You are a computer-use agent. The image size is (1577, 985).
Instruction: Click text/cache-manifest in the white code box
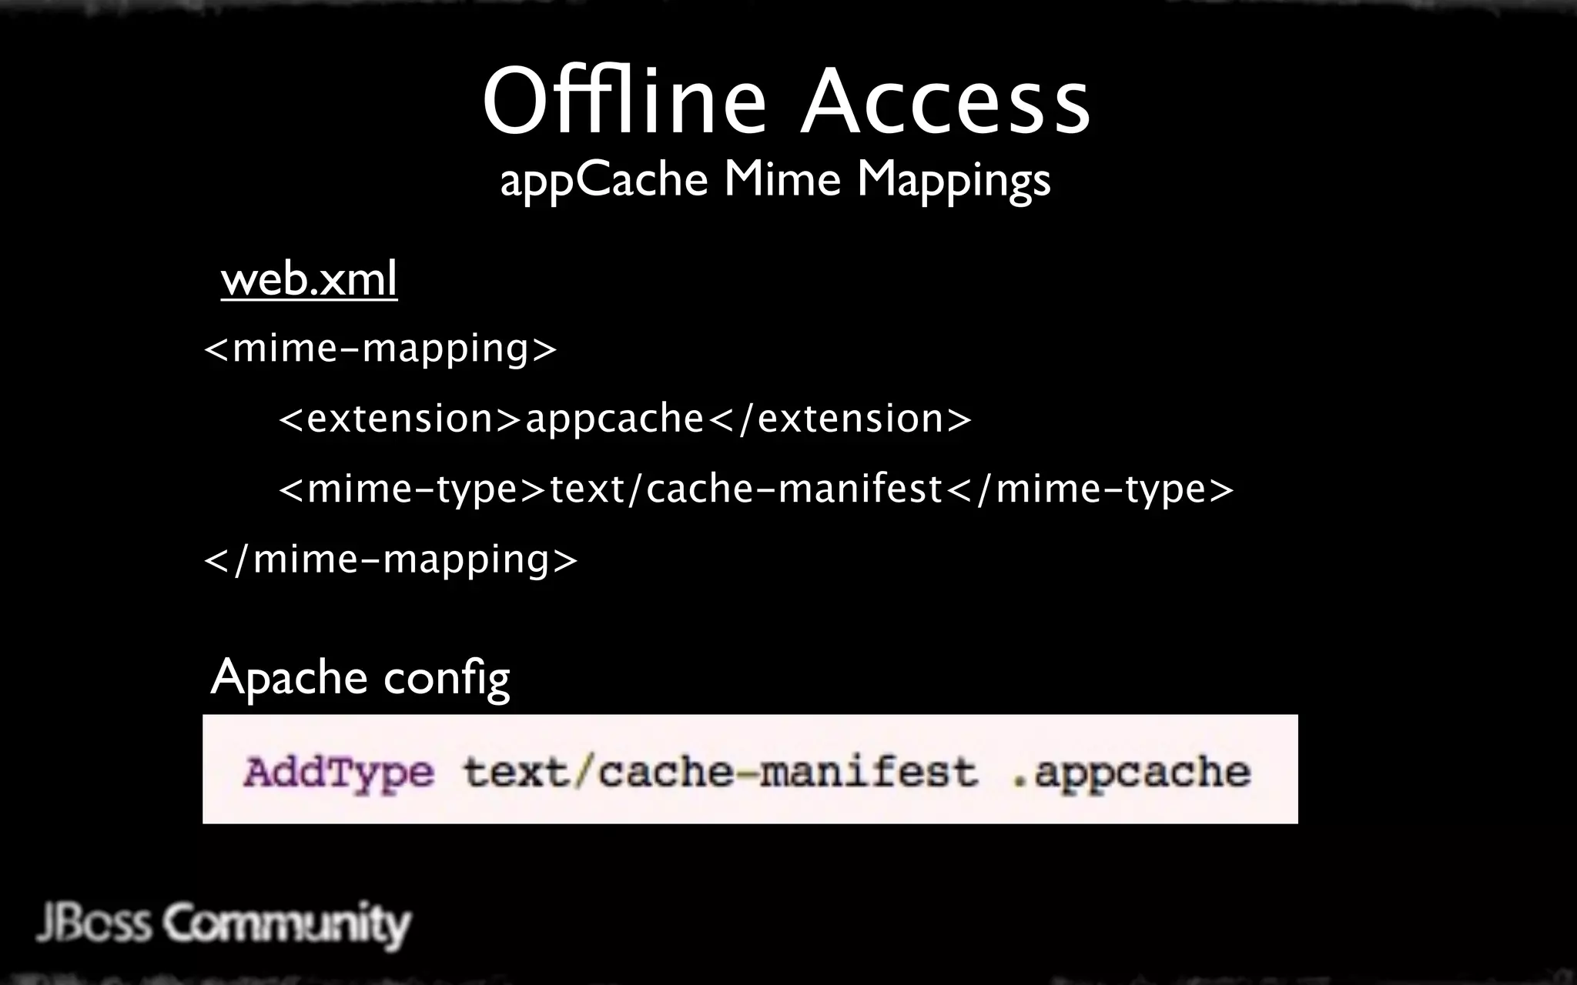[720, 772]
